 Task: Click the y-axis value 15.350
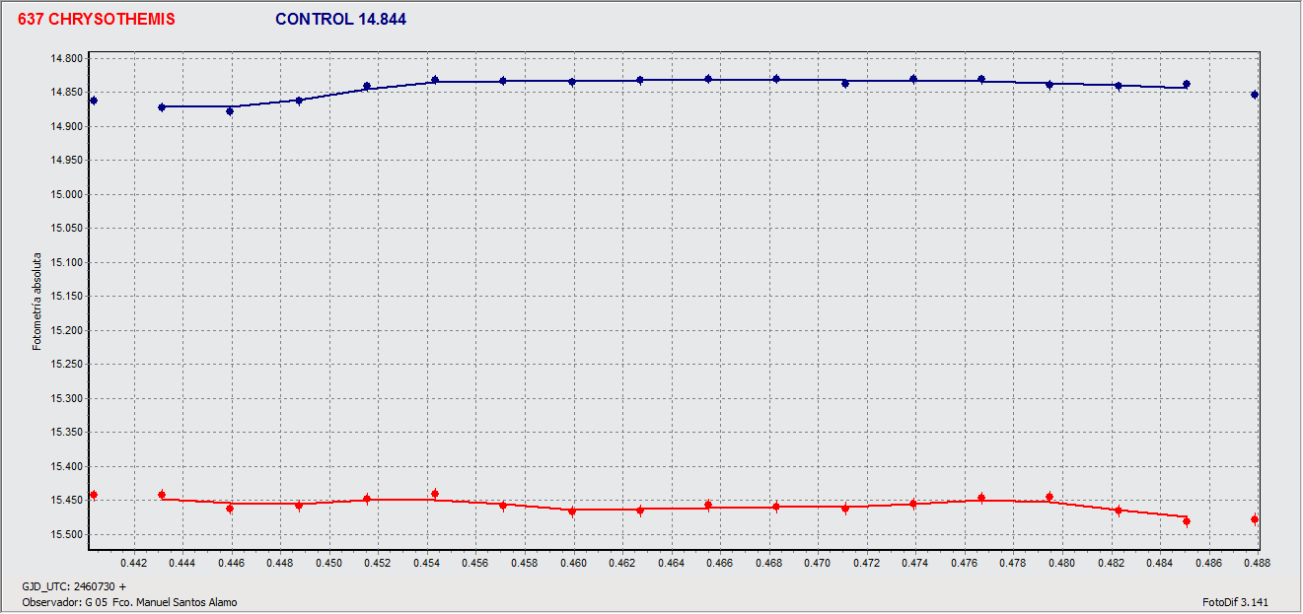pyautogui.click(x=65, y=433)
